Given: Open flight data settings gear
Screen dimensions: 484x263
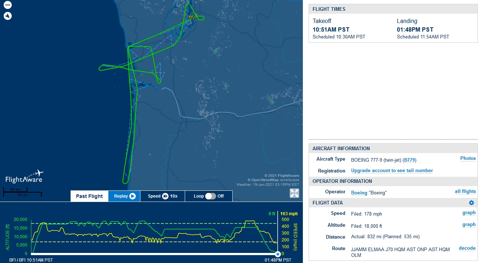Looking at the screenshot, I should 471,203.
